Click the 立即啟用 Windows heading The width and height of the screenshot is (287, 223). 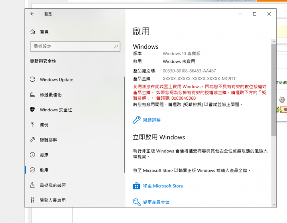pos(159,137)
